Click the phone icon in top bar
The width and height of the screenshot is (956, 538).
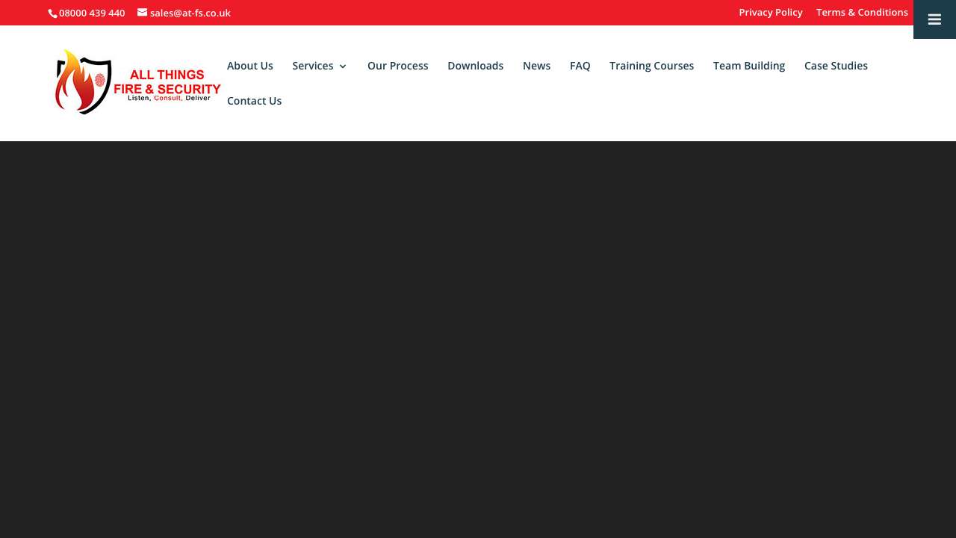[53, 13]
